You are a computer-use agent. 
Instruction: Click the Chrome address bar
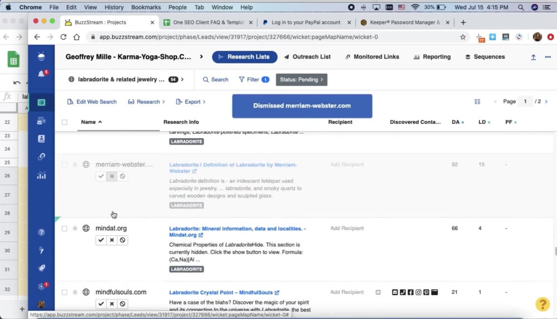coord(273,37)
